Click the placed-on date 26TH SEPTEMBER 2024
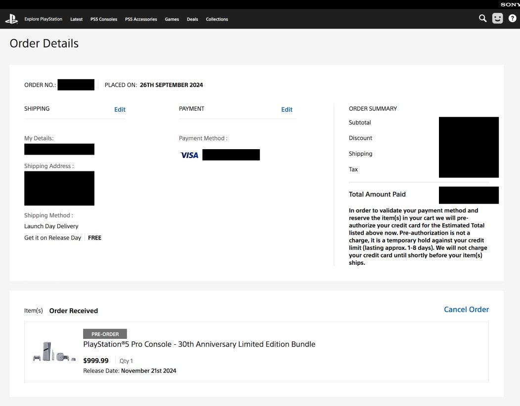 [172, 85]
